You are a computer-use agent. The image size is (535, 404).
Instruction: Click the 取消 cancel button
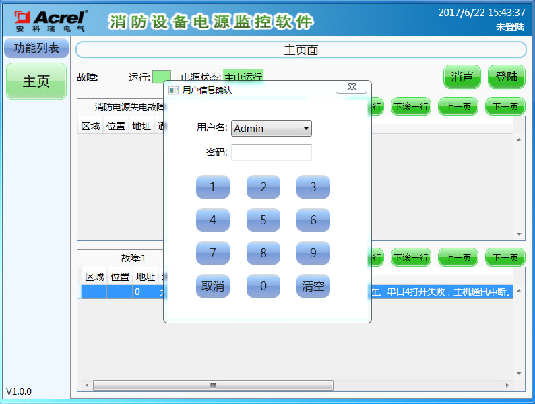[213, 286]
